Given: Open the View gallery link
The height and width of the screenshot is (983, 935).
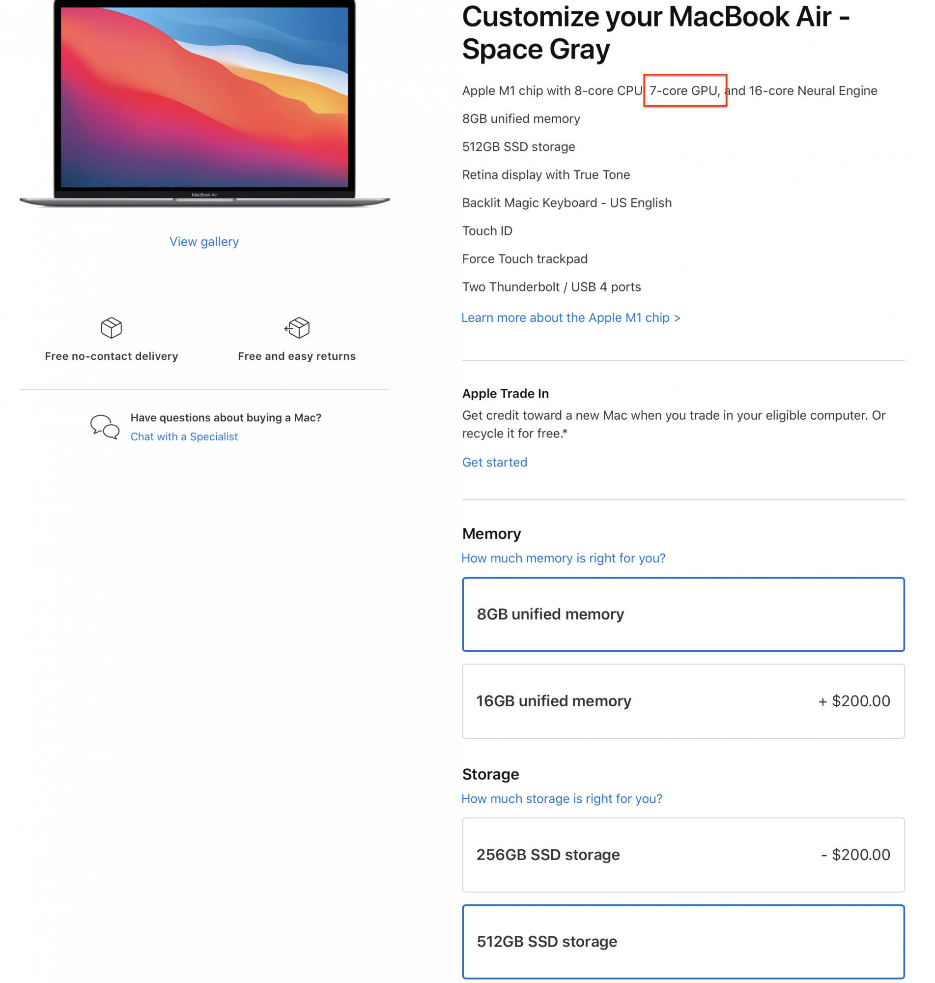Looking at the screenshot, I should click(x=204, y=242).
